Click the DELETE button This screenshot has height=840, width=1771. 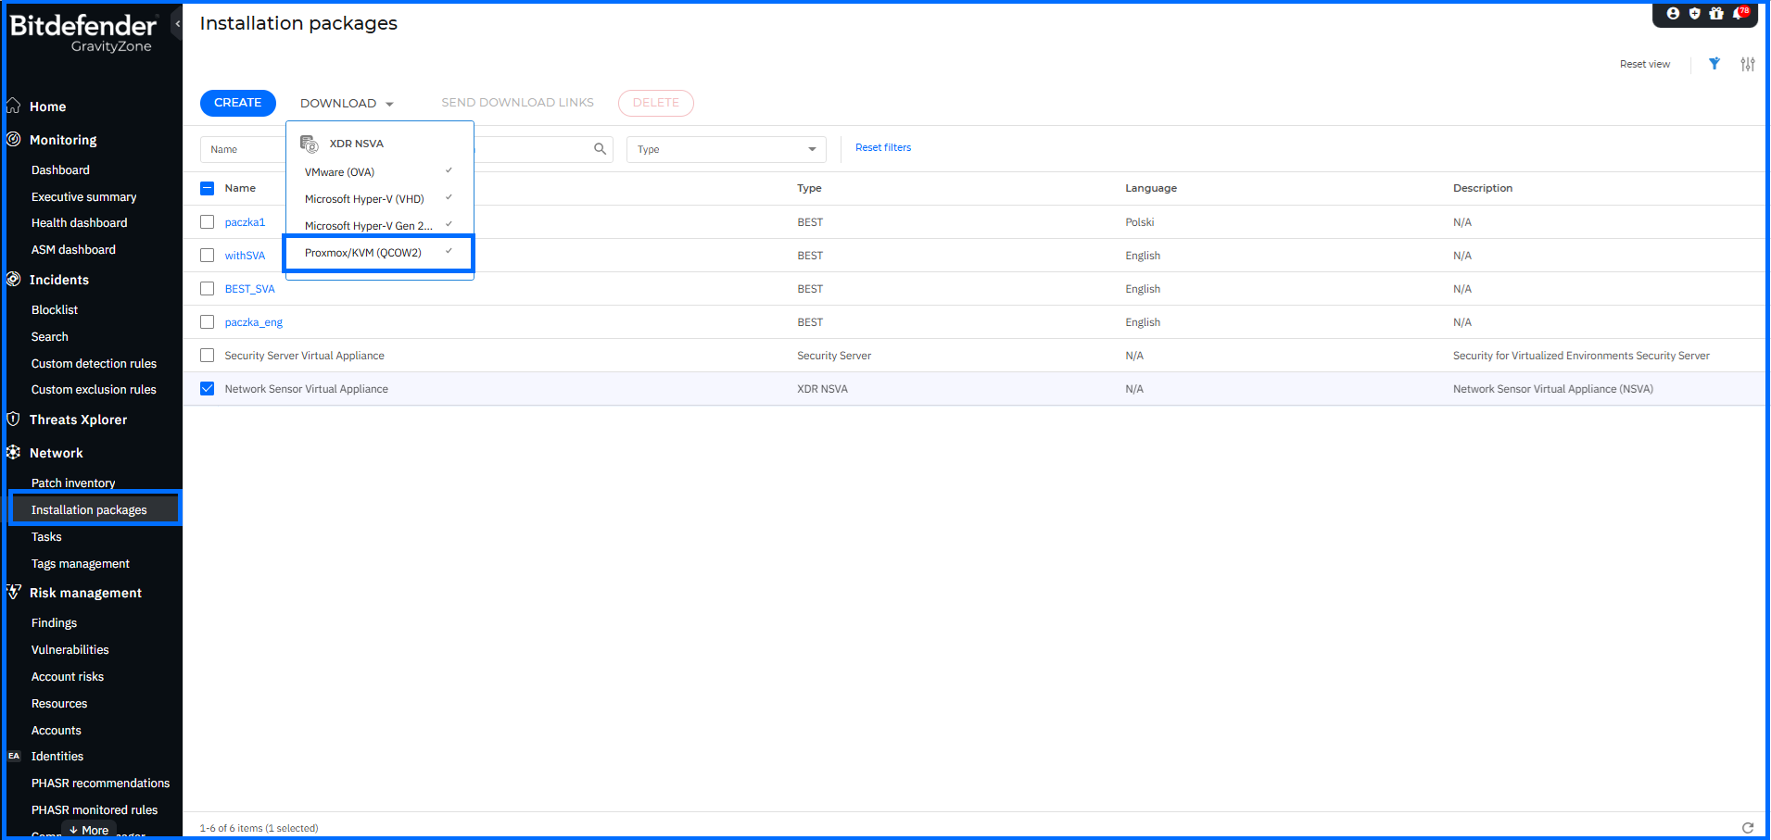pyautogui.click(x=656, y=103)
